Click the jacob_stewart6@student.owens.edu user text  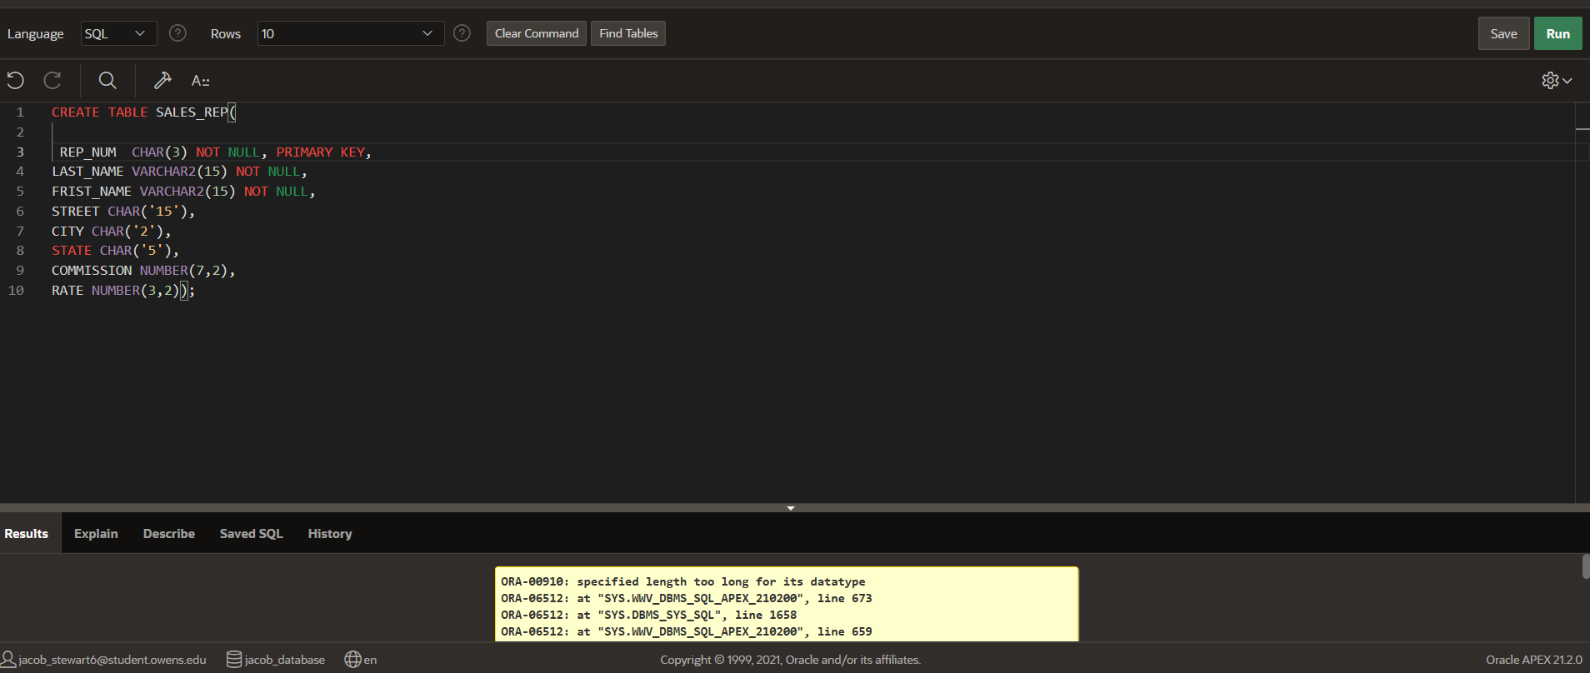[x=112, y=660]
